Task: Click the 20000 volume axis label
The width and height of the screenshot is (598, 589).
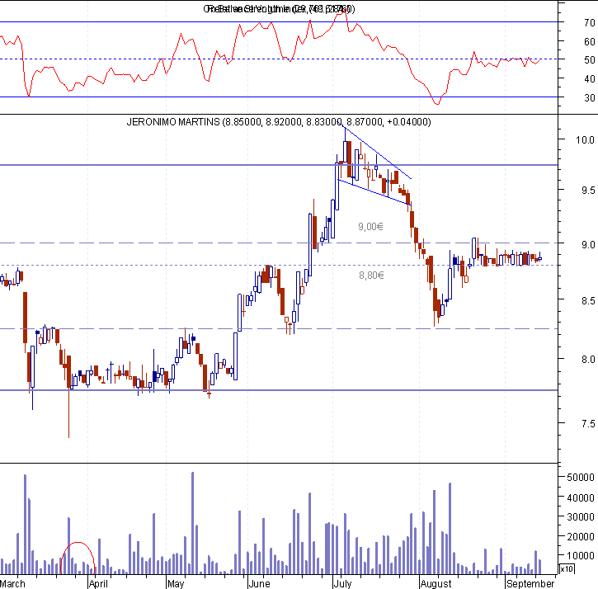Action: [581, 536]
